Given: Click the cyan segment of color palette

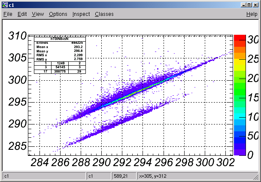Looking at the screenshot, I should click(x=240, y=116).
